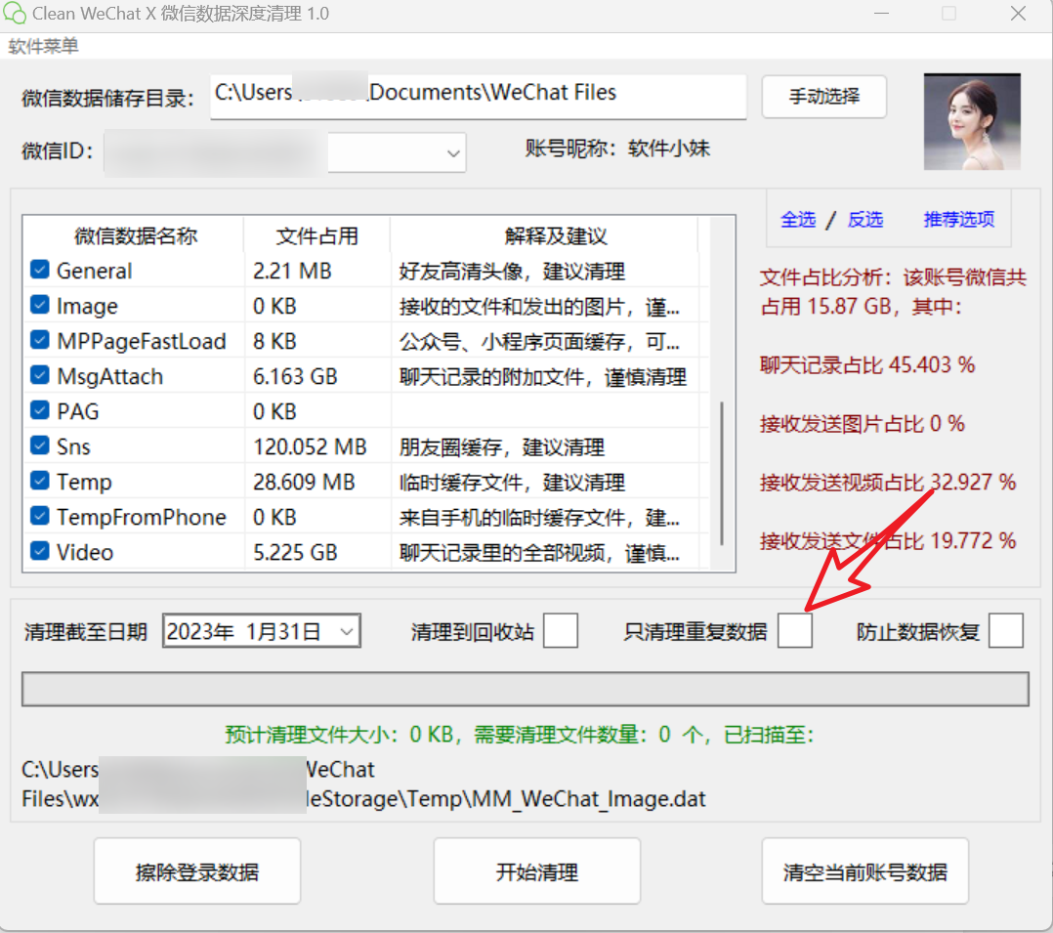The width and height of the screenshot is (1053, 933).
Task: Open the 清理截至日期 date dropdown arrow
Action: pyautogui.click(x=347, y=631)
